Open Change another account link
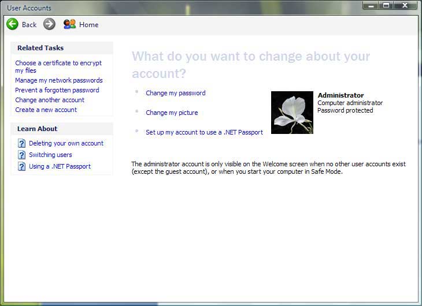Viewport: 422px width, 306px height. point(50,100)
